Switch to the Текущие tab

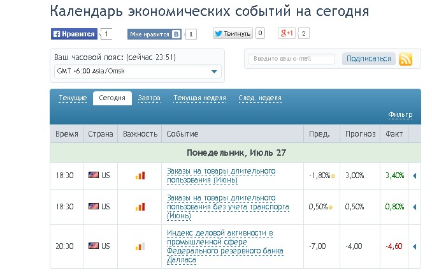click(73, 98)
